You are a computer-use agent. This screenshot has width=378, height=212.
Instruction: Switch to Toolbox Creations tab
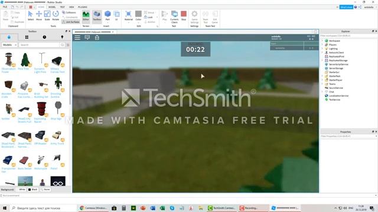tap(62, 37)
